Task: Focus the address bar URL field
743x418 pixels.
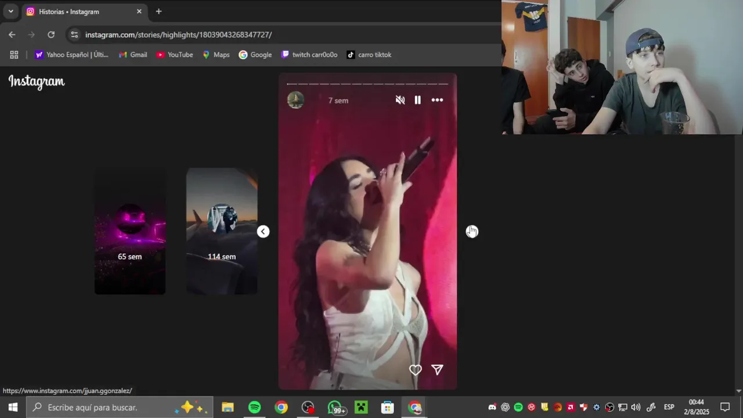Action: coord(178,35)
